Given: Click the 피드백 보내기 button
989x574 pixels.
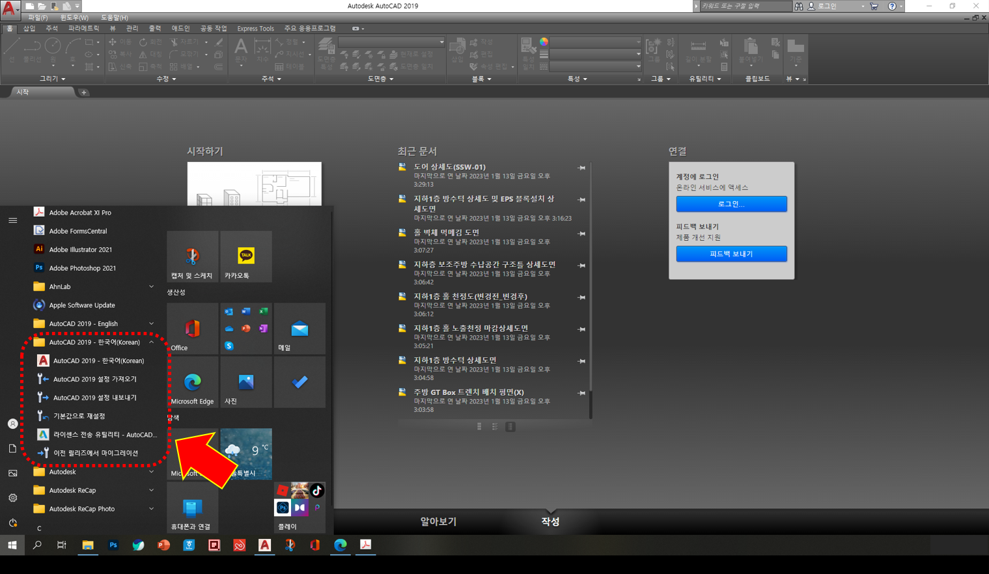Looking at the screenshot, I should (x=731, y=254).
